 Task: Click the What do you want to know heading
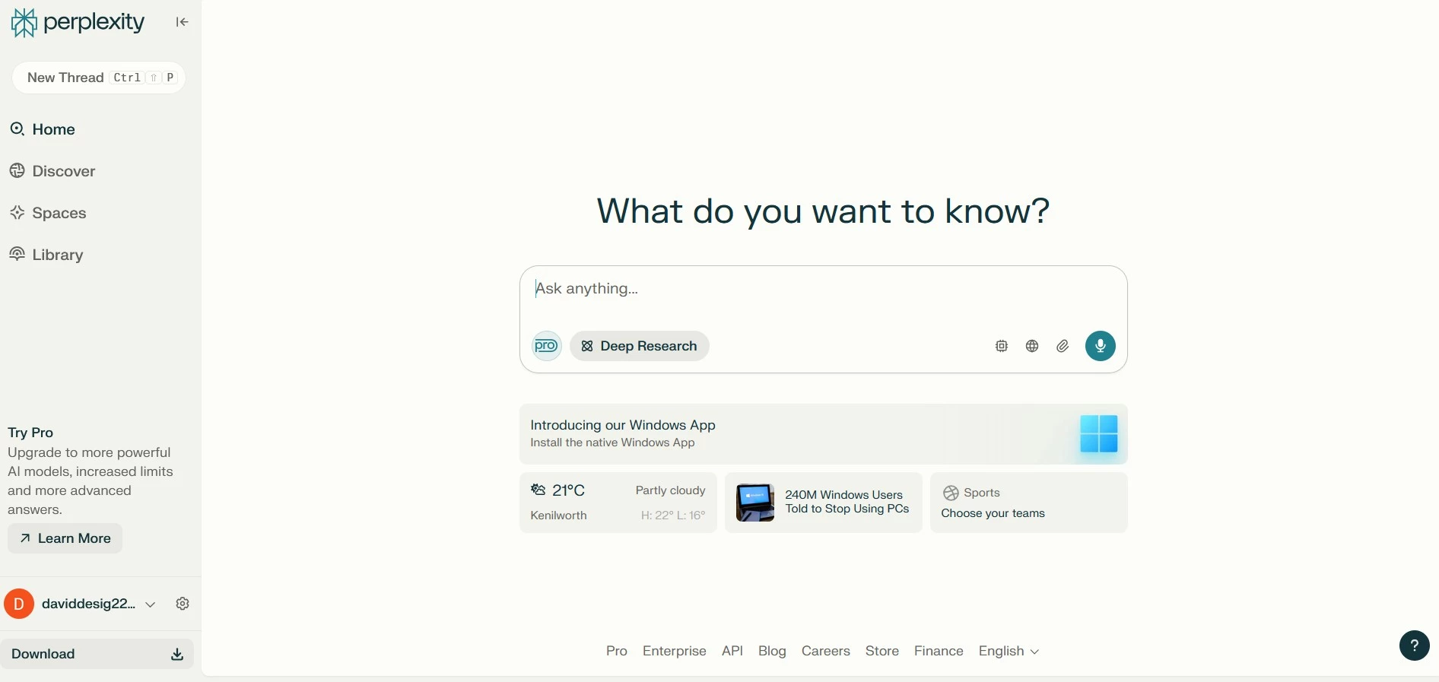point(823,211)
